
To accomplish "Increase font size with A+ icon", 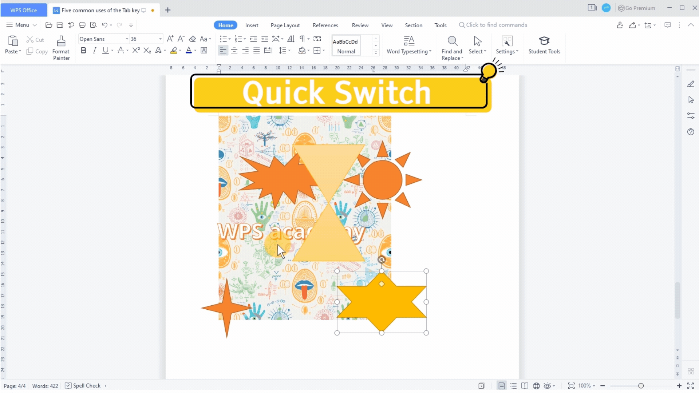I will pos(170,39).
